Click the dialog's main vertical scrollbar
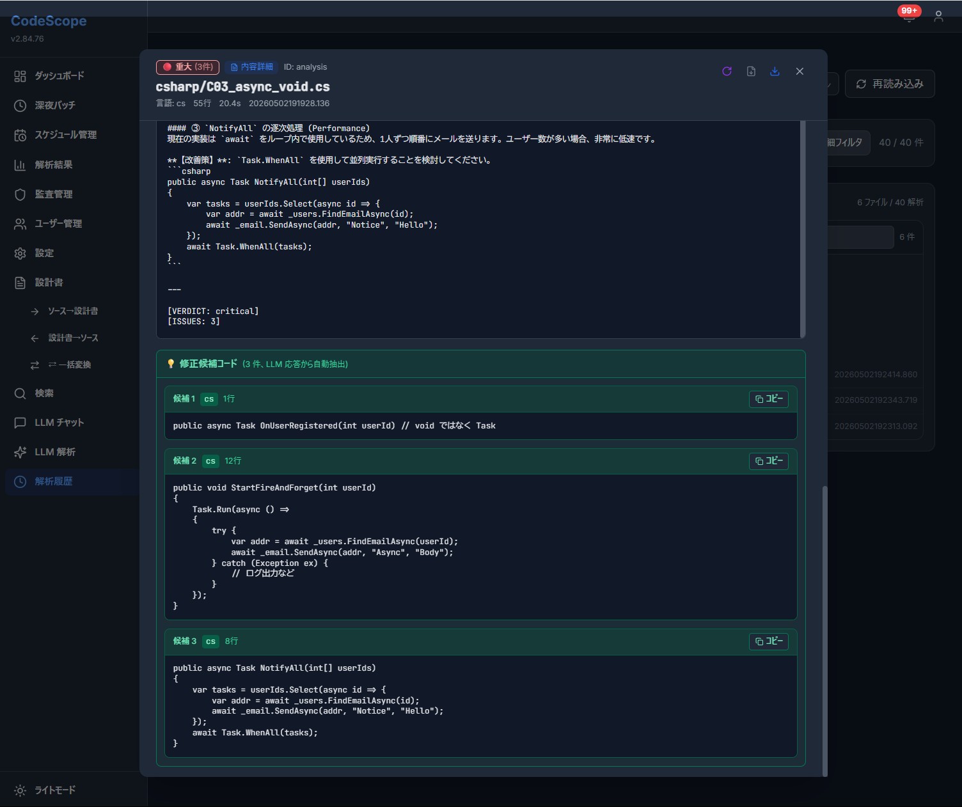 pos(824,631)
